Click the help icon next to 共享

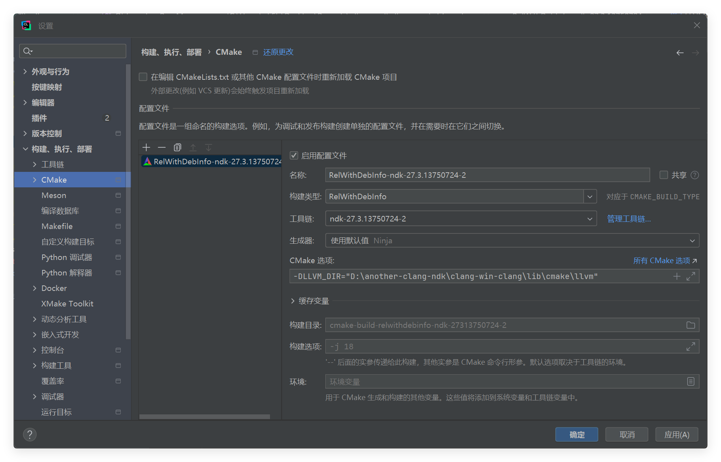(x=695, y=175)
